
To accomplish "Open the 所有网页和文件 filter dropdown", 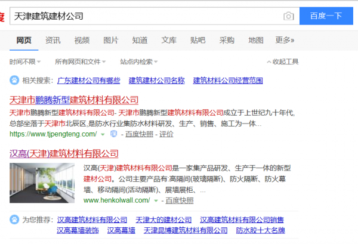I will coord(81,61).
